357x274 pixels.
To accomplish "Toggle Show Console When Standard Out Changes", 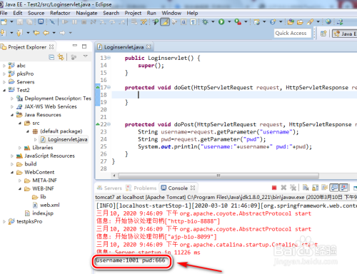I will [334, 188].
